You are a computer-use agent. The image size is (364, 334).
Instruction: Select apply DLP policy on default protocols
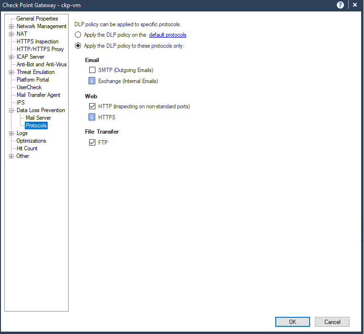point(78,35)
